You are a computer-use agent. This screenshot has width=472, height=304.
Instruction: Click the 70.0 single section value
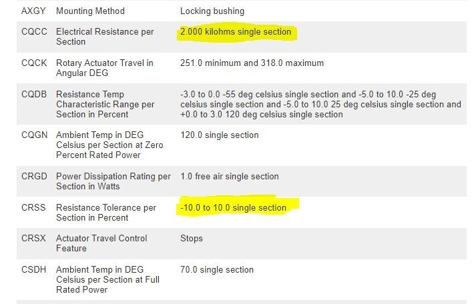click(217, 270)
